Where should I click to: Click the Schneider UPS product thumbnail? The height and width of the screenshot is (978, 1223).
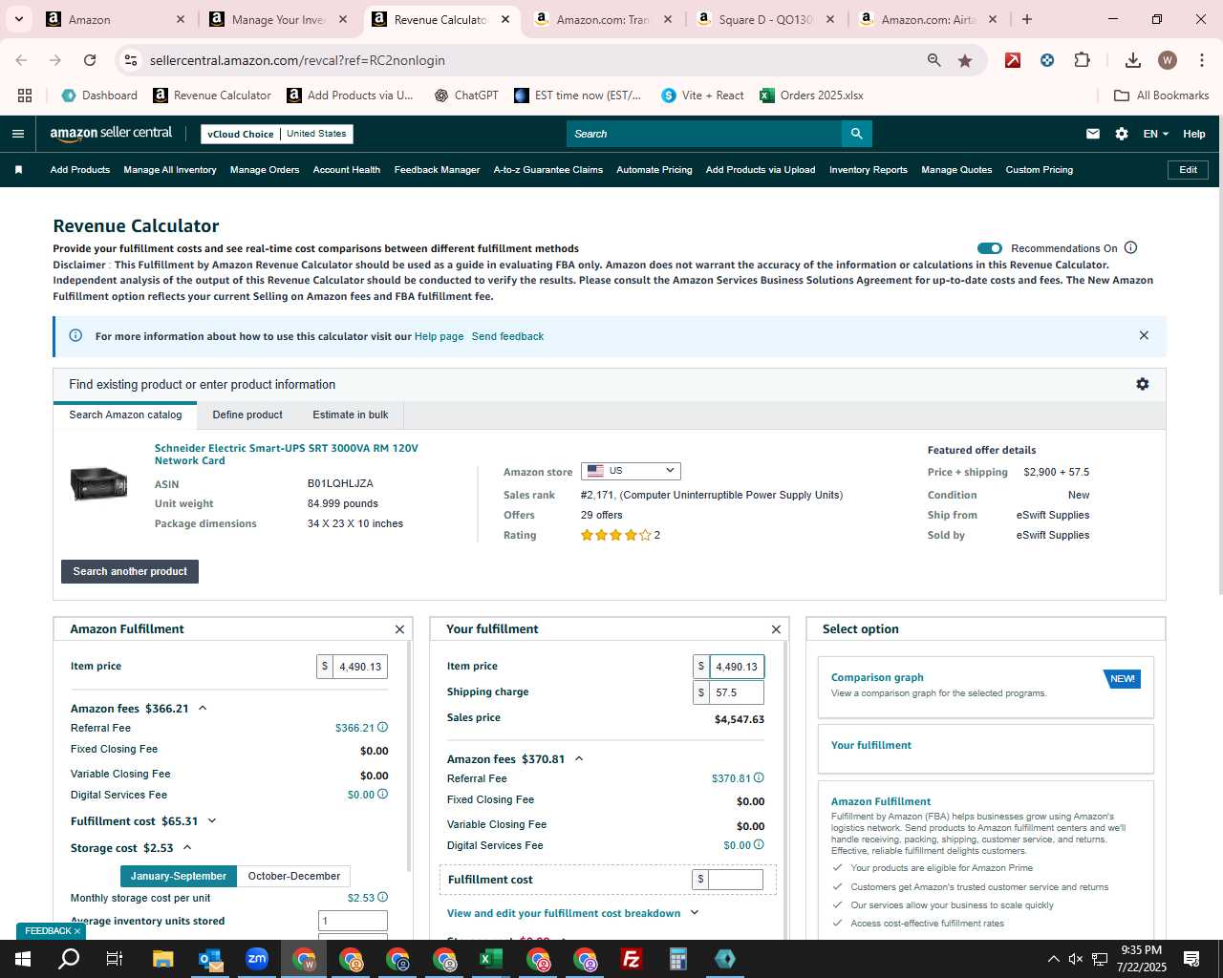98,484
